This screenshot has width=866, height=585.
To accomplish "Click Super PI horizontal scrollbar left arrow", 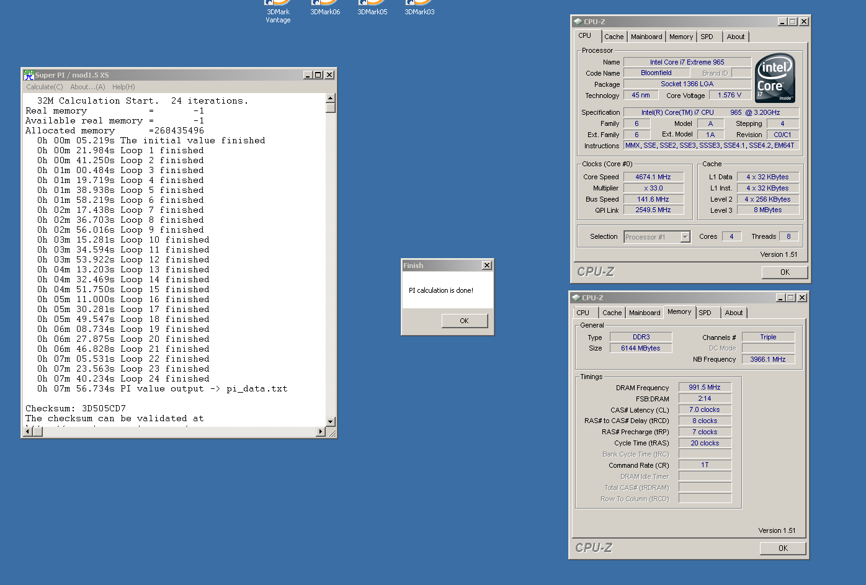I will tap(28, 431).
